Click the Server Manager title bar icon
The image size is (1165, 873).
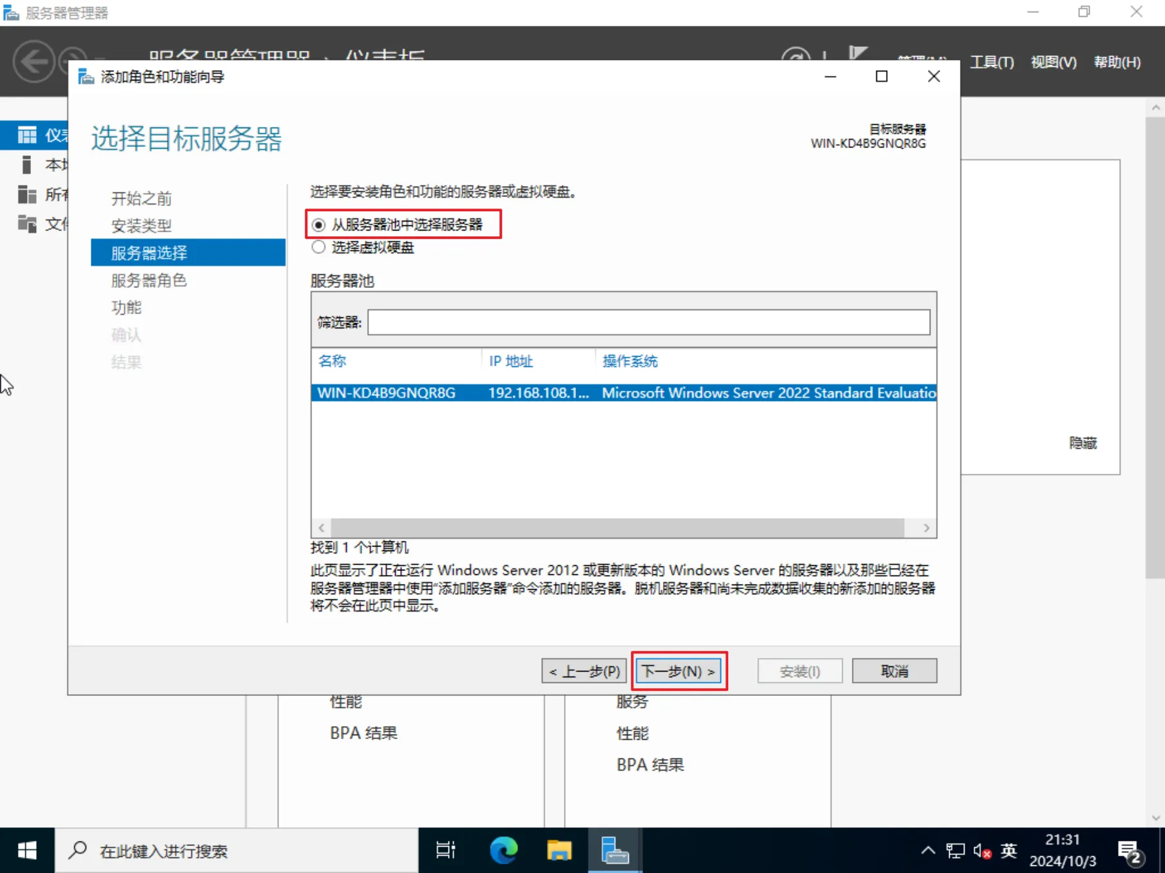click(x=11, y=13)
